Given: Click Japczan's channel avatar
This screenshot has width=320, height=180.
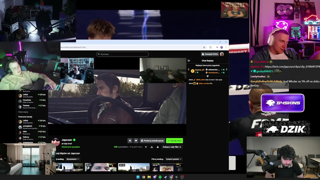Looking at the screenshot, I should [55, 141].
